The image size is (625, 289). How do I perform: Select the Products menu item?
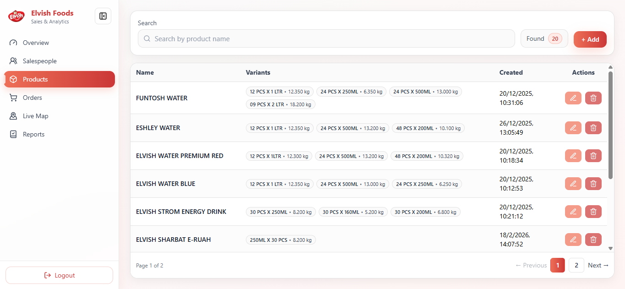pyautogui.click(x=60, y=79)
